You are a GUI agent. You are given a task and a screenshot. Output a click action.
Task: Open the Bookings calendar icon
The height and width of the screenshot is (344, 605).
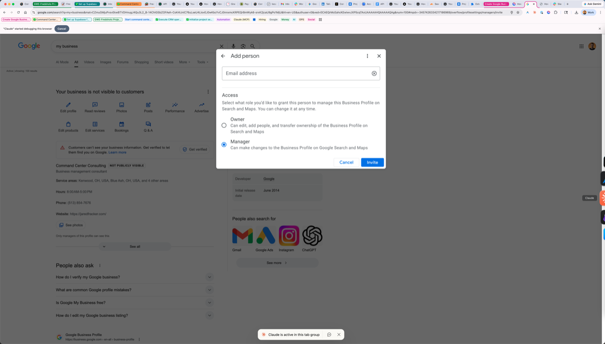122,124
